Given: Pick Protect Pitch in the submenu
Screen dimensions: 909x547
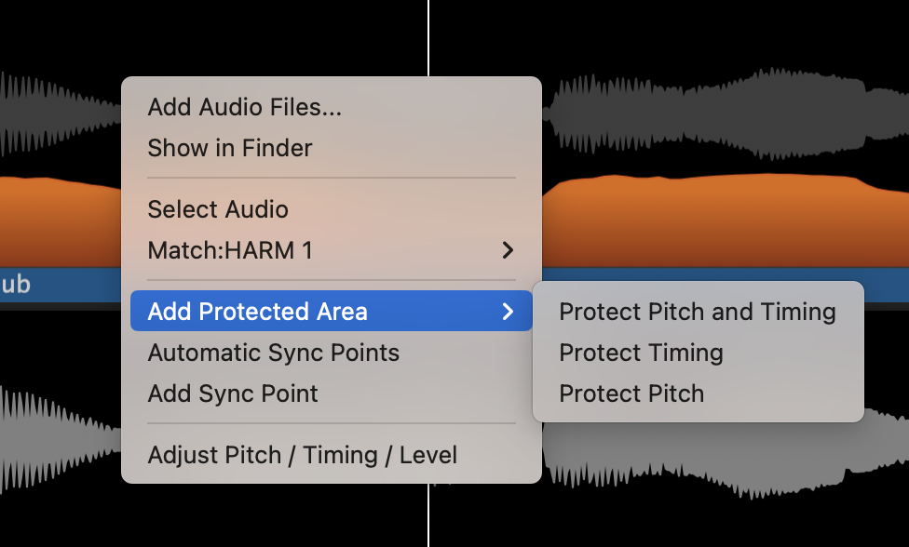Looking at the screenshot, I should point(631,394).
